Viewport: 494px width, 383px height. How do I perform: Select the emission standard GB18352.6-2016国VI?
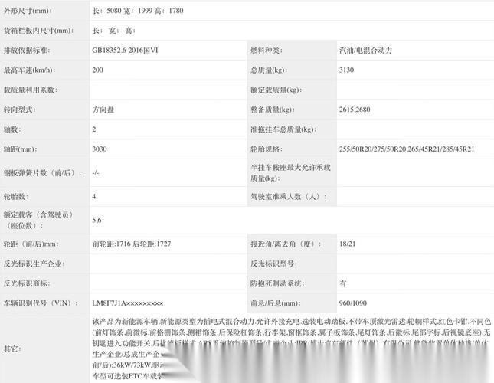pyautogui.click(x=125, y=51)
